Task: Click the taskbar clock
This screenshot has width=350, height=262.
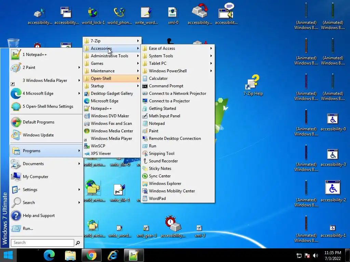Action: 333,256
